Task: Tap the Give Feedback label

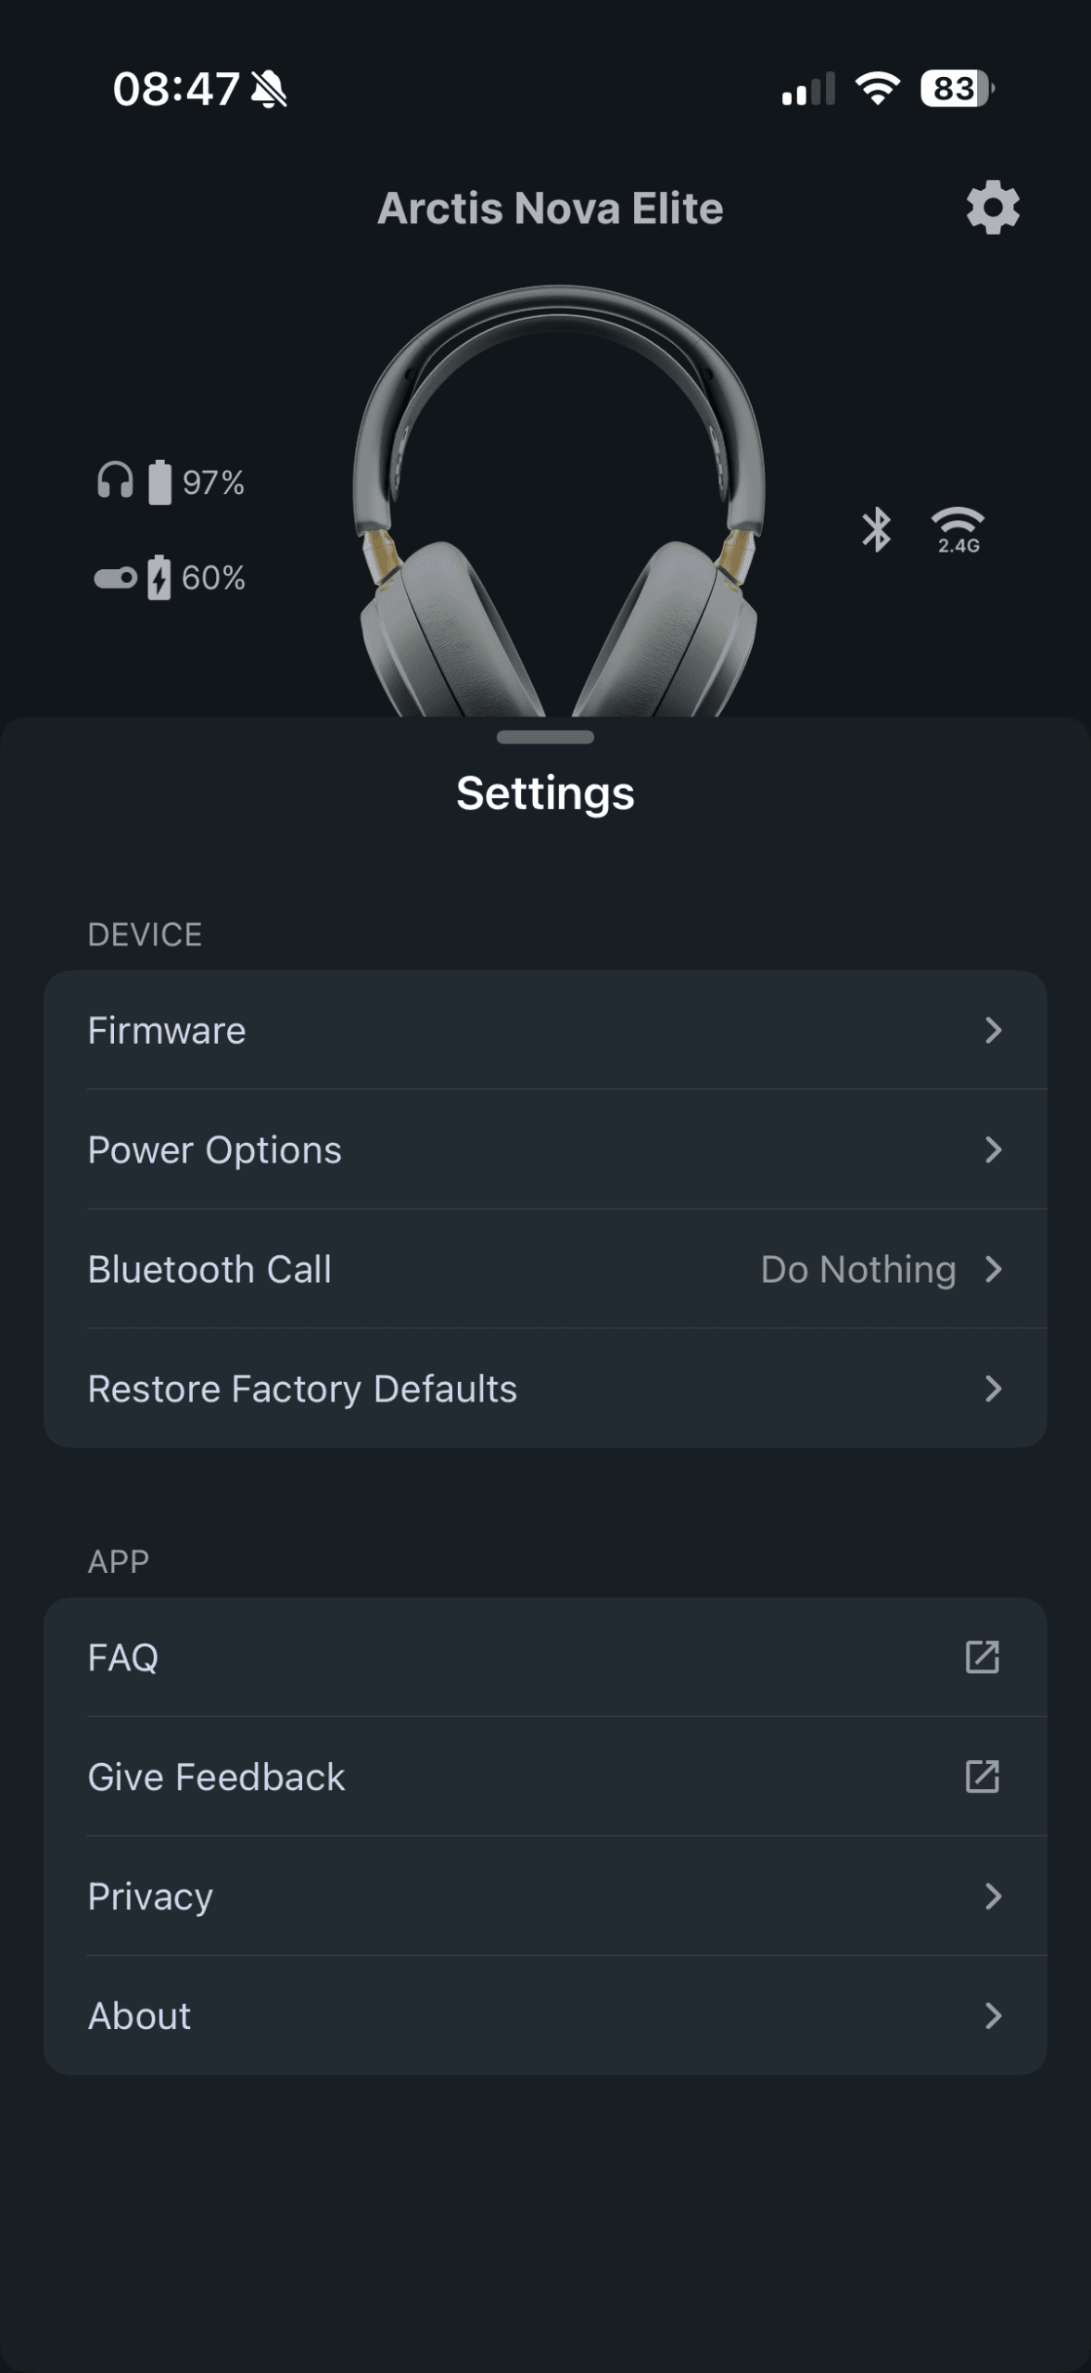Action: pyautogui.click(x=216, y=1776)
